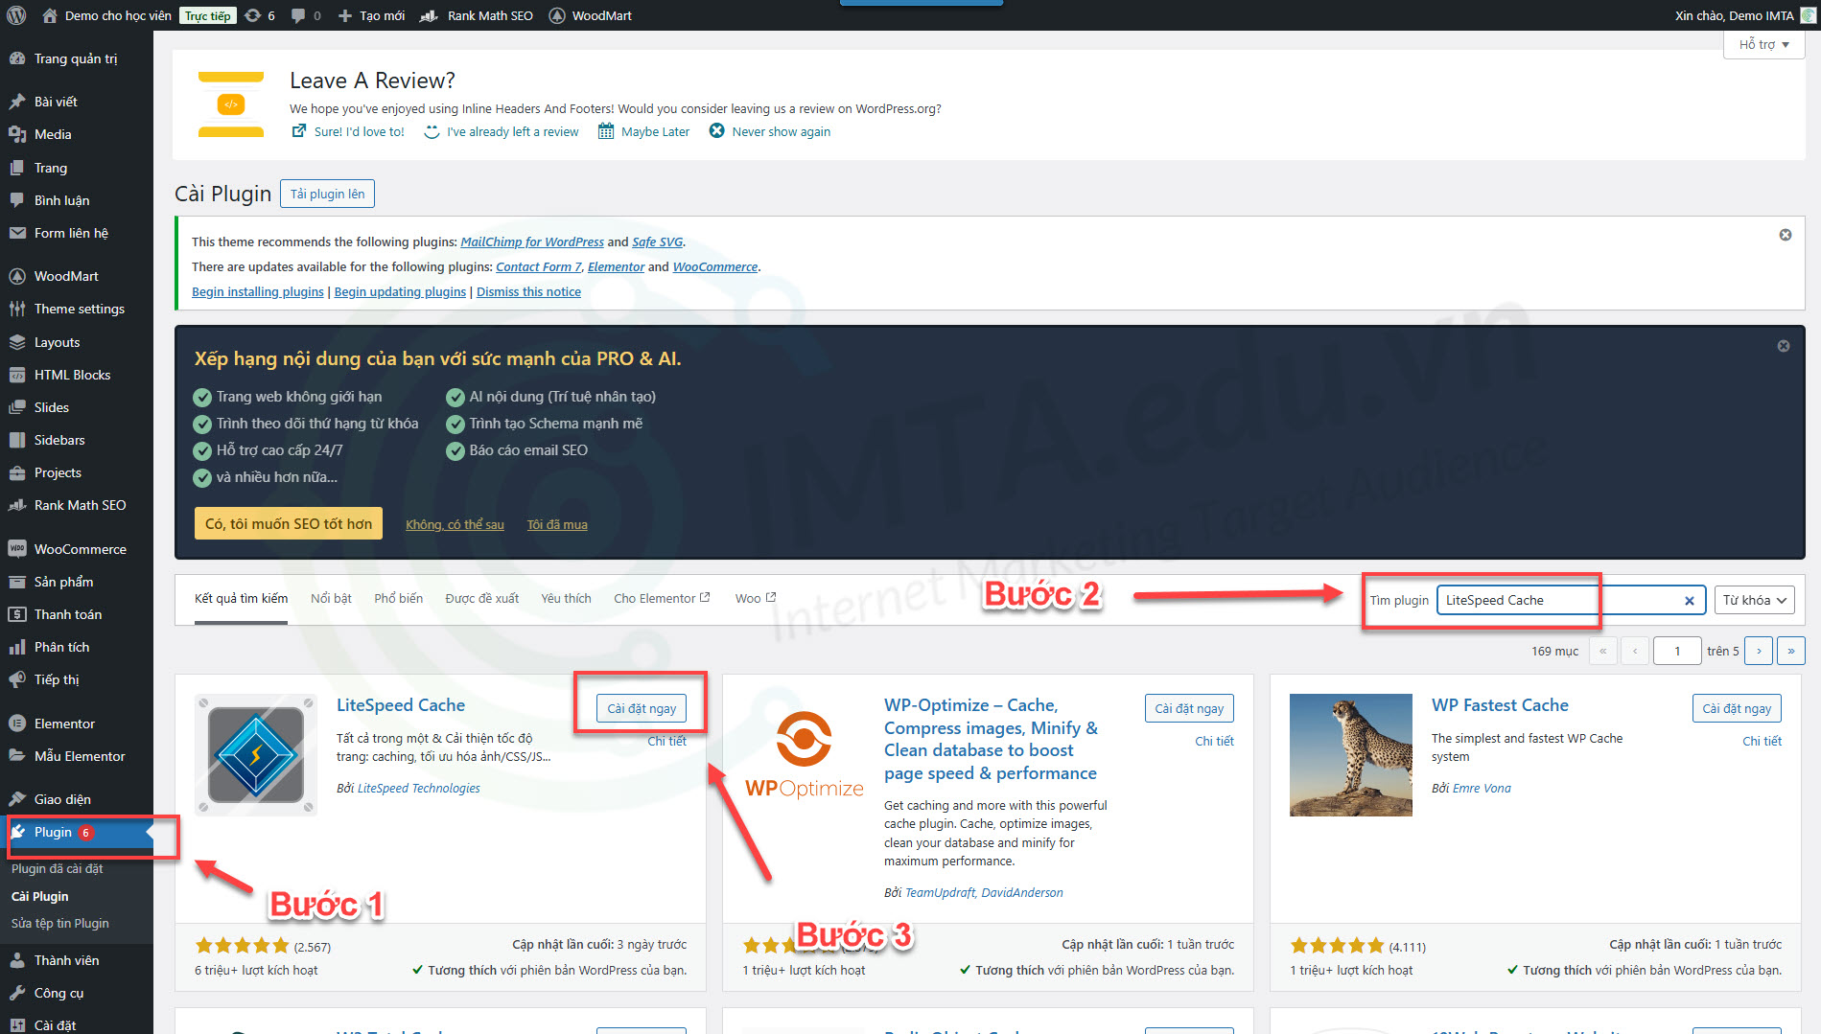Click the current page number field
This screenshot has width=1821, height=1034.
(x=1677, y=651)
